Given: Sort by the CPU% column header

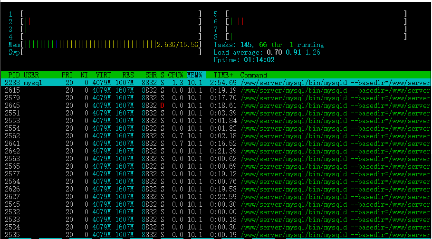Looking at the screenshot, I should (175, 75).
